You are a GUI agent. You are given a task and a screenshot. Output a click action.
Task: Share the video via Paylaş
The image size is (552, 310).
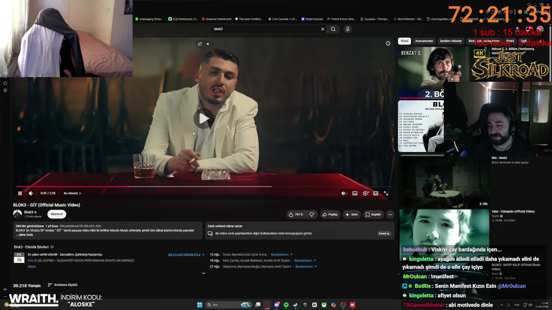tap(330, 214)
